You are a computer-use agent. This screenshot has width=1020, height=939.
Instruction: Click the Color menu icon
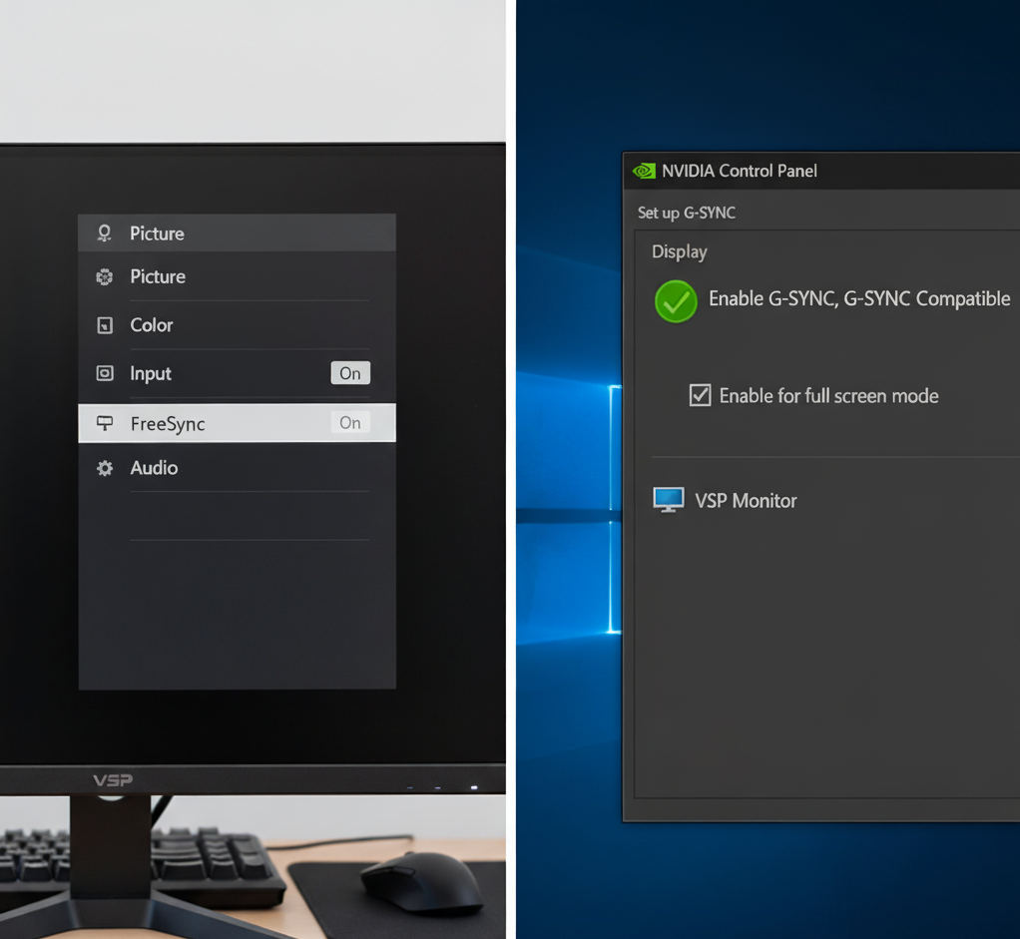pos(105,325)
